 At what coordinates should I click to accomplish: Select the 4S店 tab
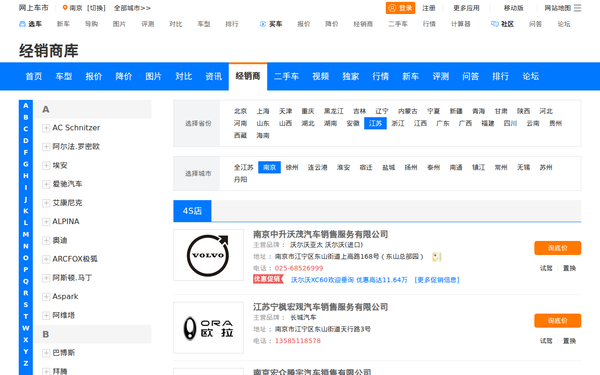[x=192, y=211]
